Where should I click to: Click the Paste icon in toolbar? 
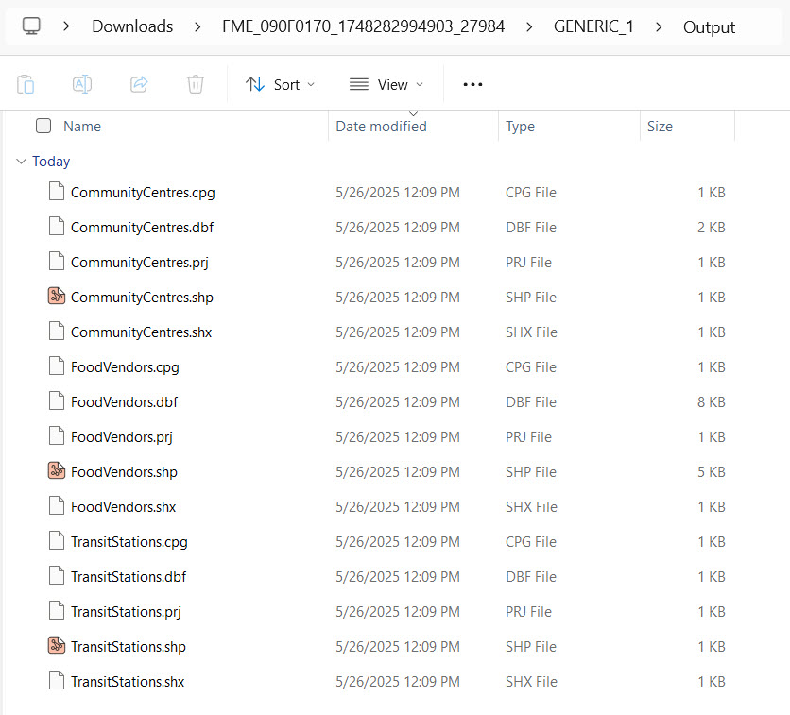click(26, 84)
